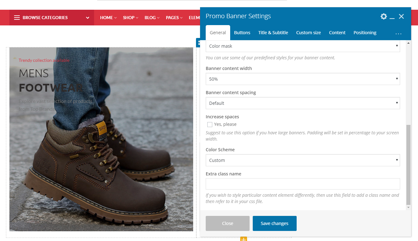
Task: Click the Save changes button
Action: pos(275,223)
